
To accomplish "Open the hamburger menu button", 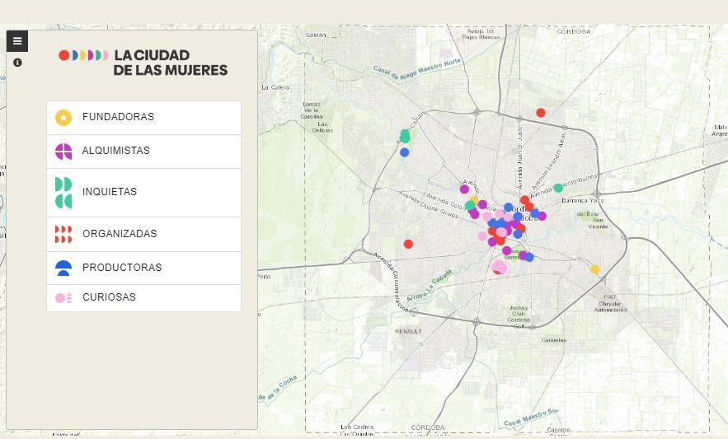I will point(17,41).
